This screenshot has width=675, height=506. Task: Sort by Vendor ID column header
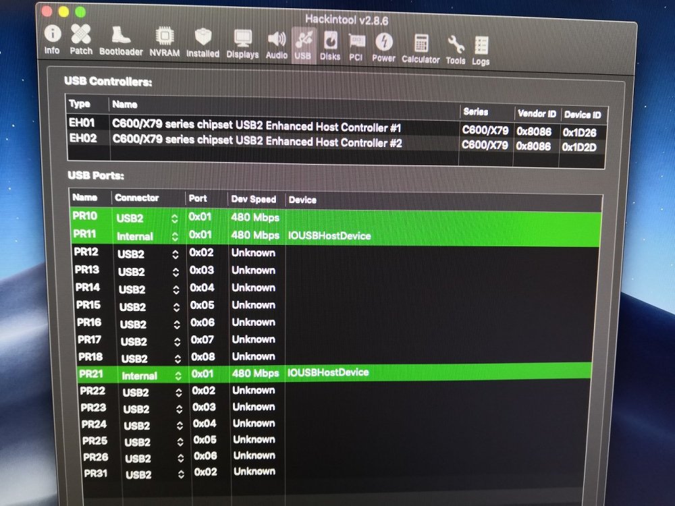537,113
